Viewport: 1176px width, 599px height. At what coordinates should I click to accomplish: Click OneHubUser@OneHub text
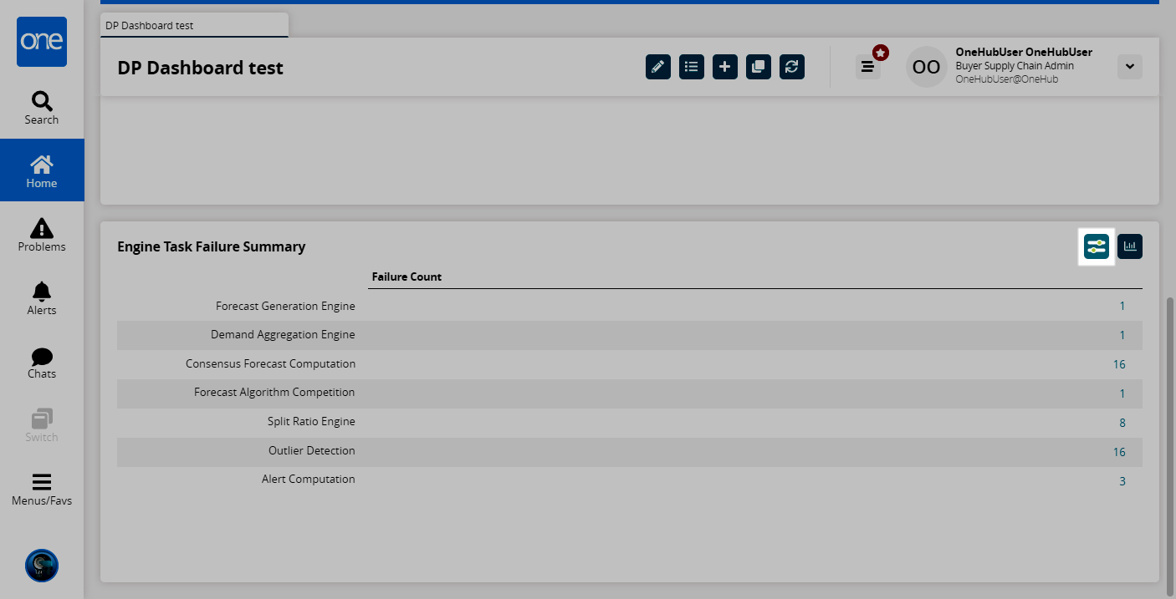(1007, 79)
